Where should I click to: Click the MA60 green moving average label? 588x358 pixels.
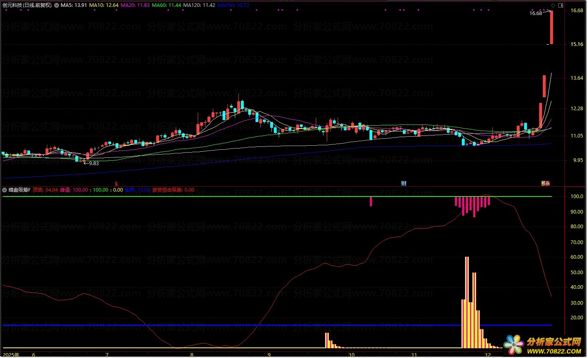(x=166, y=5)
